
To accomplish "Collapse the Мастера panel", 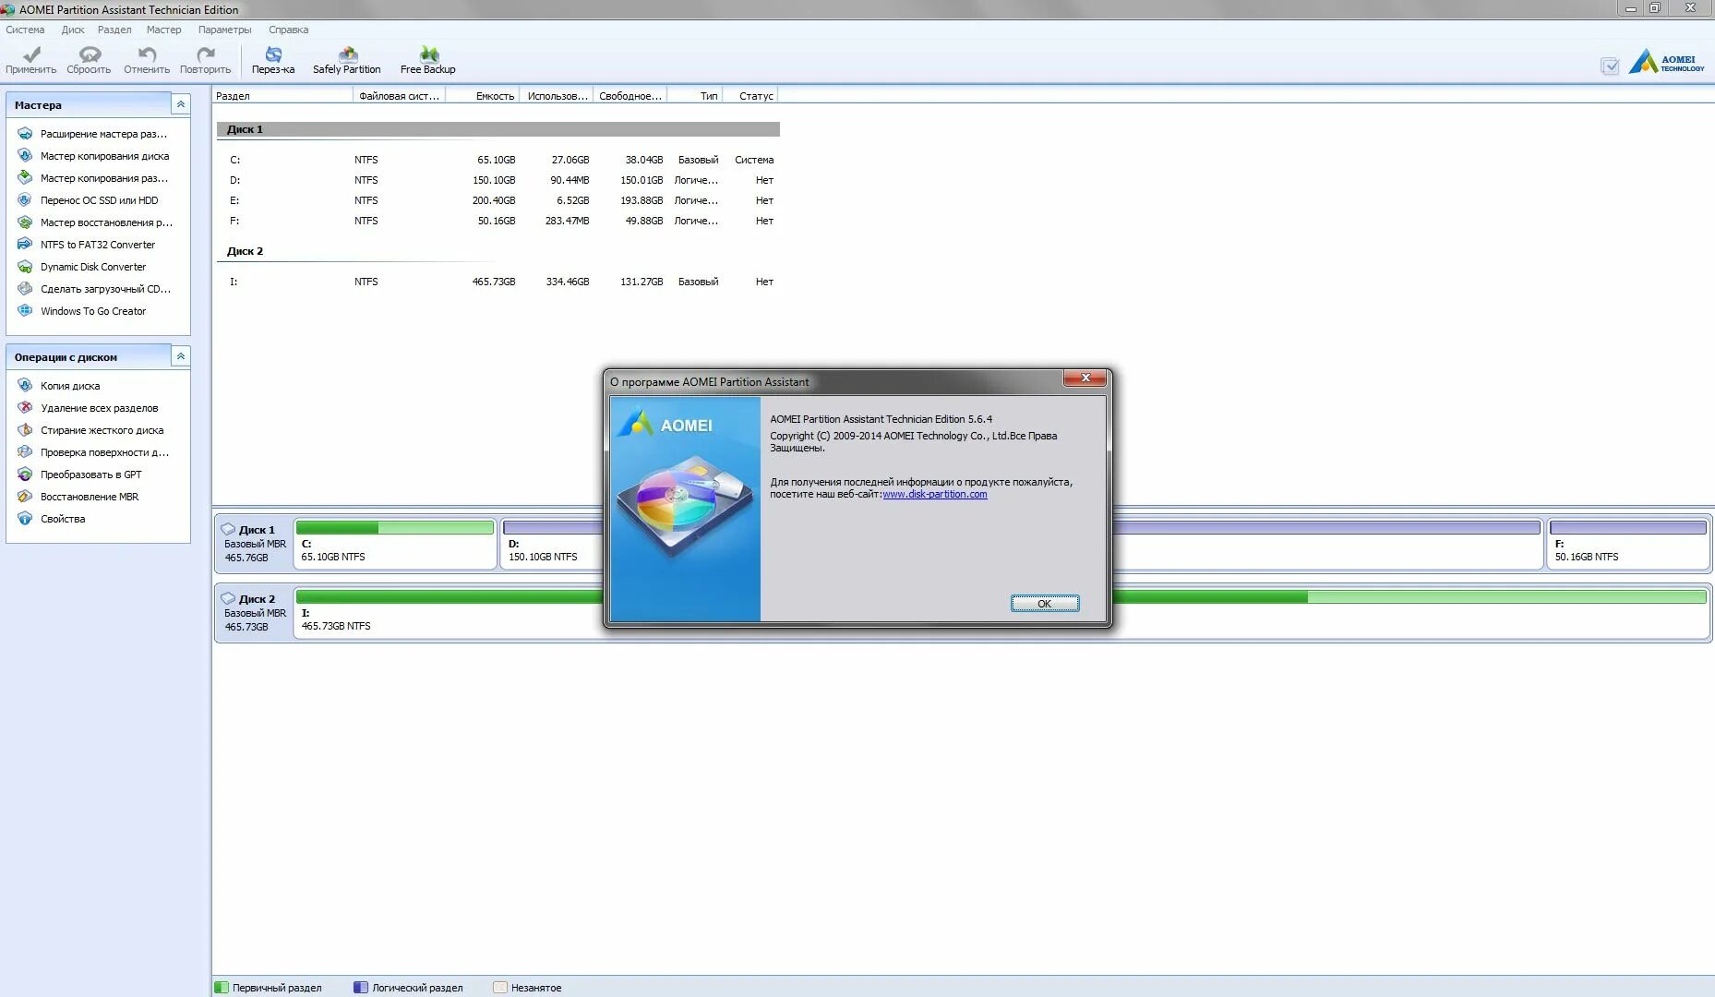I will [181, 105].
